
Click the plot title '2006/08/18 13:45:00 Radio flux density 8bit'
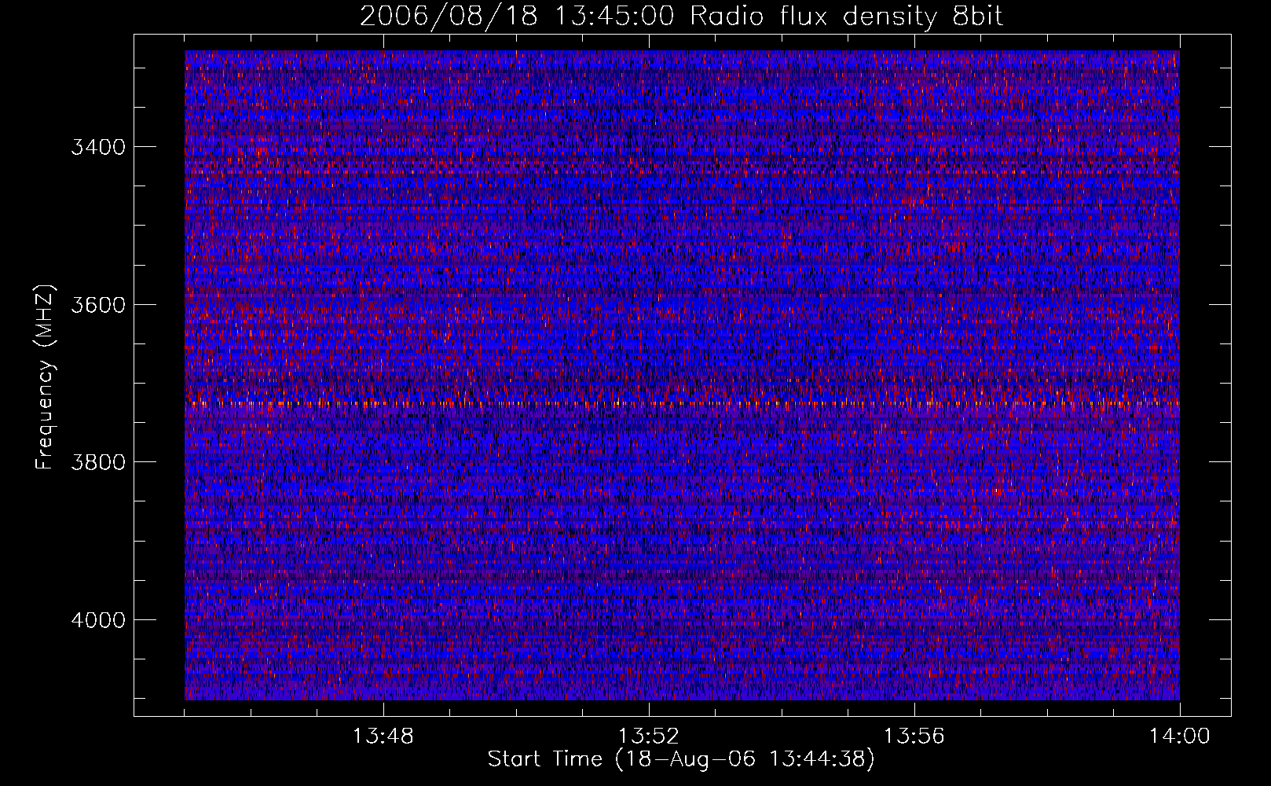tap(681, 17)
